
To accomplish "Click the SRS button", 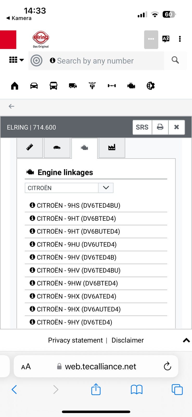I will (142, 127).
